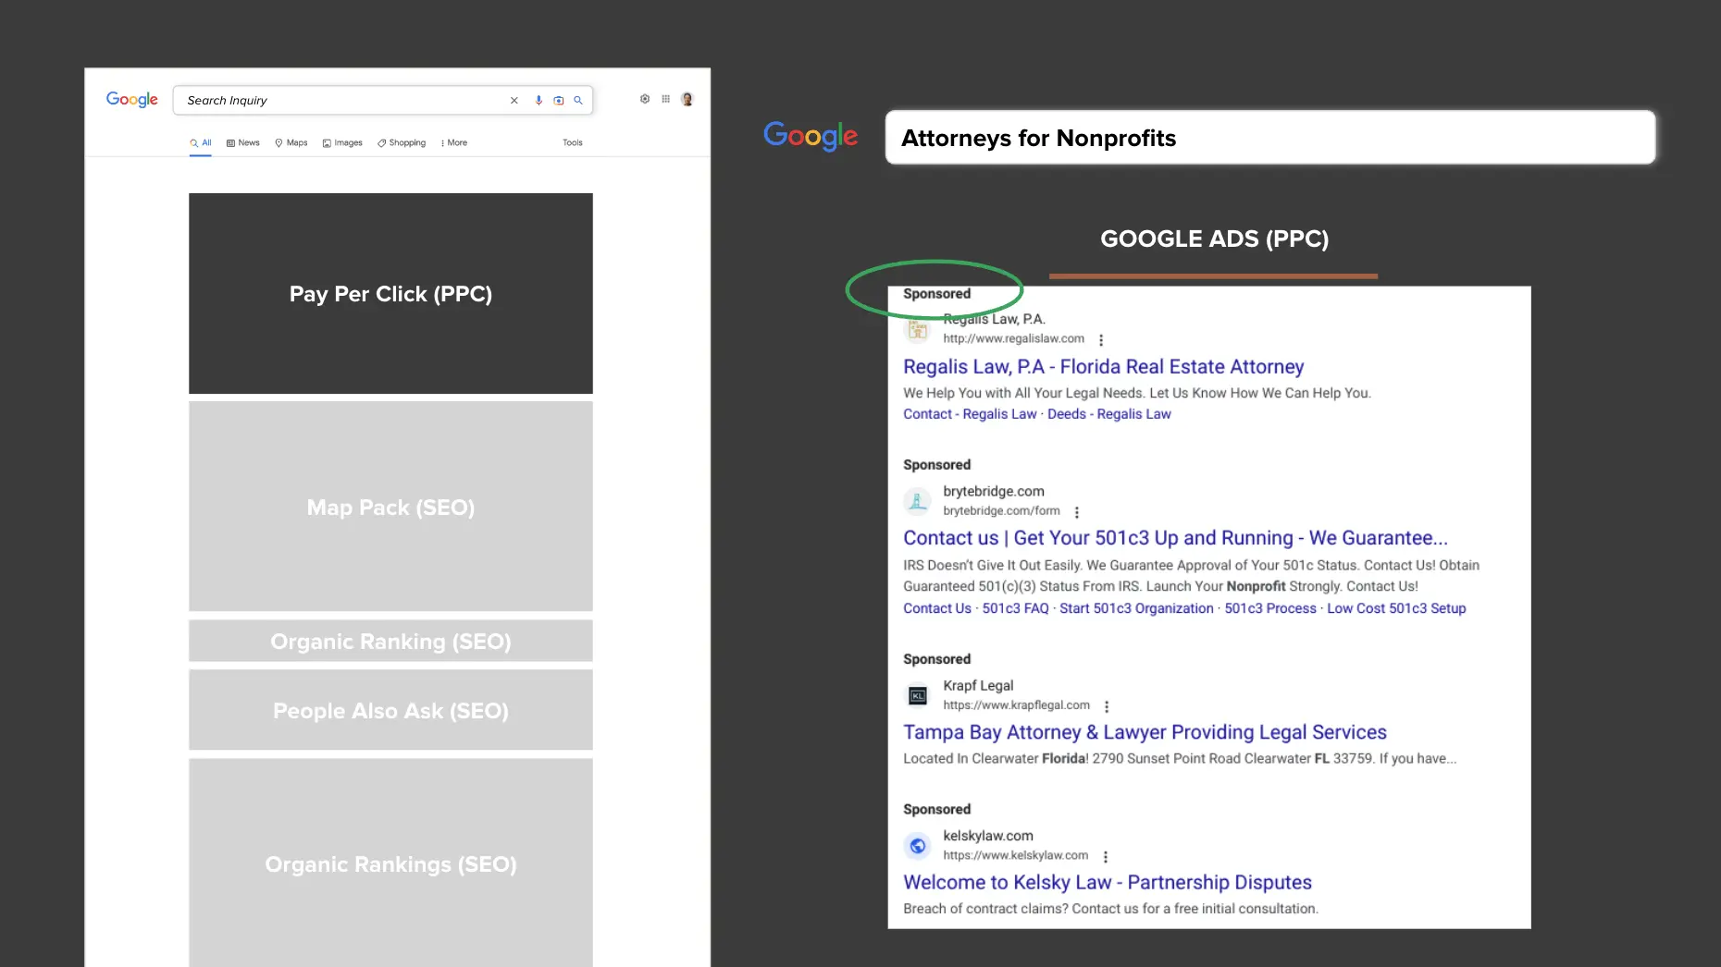Click the brytebridge.com/form URL text

click(x=1002, y=511)
